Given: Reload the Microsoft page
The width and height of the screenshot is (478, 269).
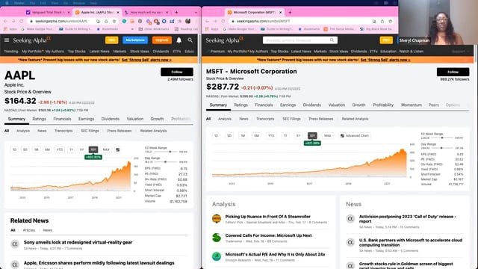Looking at the screenshot, I should [x=223, y=22].
